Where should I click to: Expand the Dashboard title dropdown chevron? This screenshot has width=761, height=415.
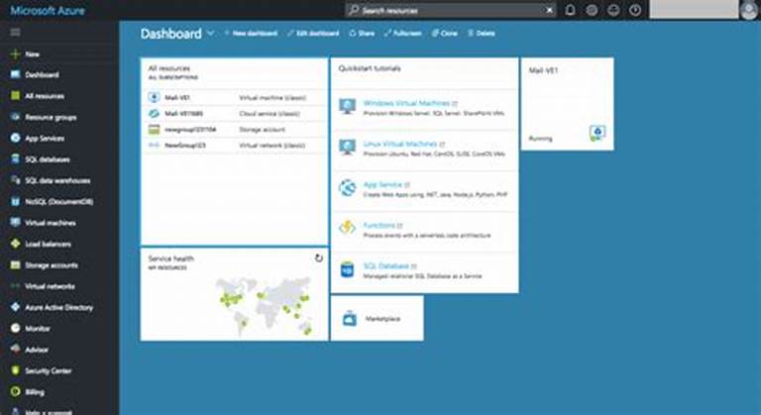pos(211,33)
